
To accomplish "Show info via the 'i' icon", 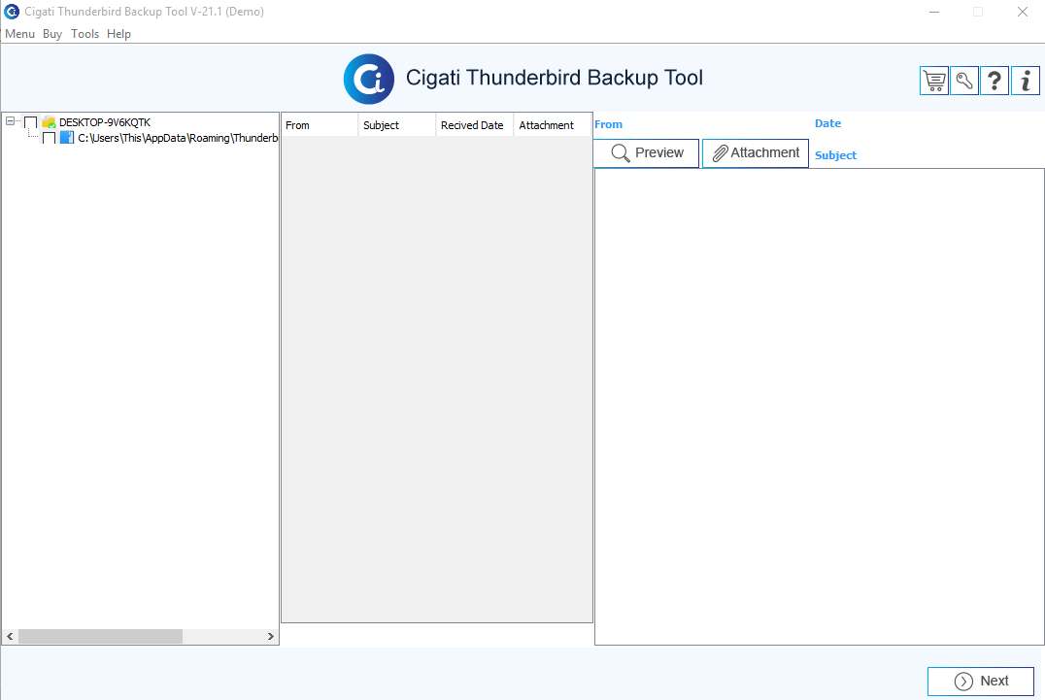I will (1025, 82).
